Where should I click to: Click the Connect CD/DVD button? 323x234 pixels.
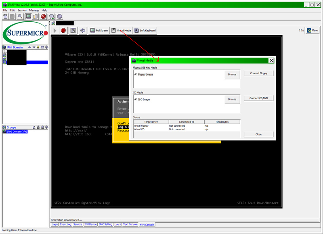coord(258,98)
